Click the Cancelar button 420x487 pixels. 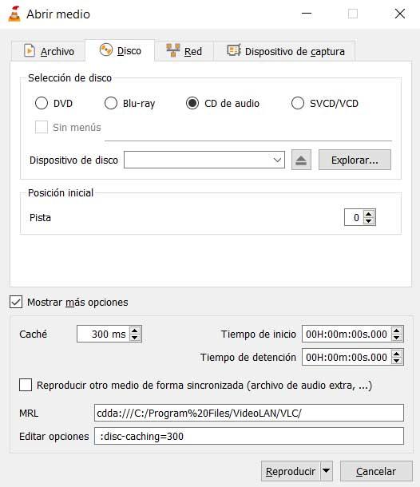pyautogui.click(x=376, y=471)
